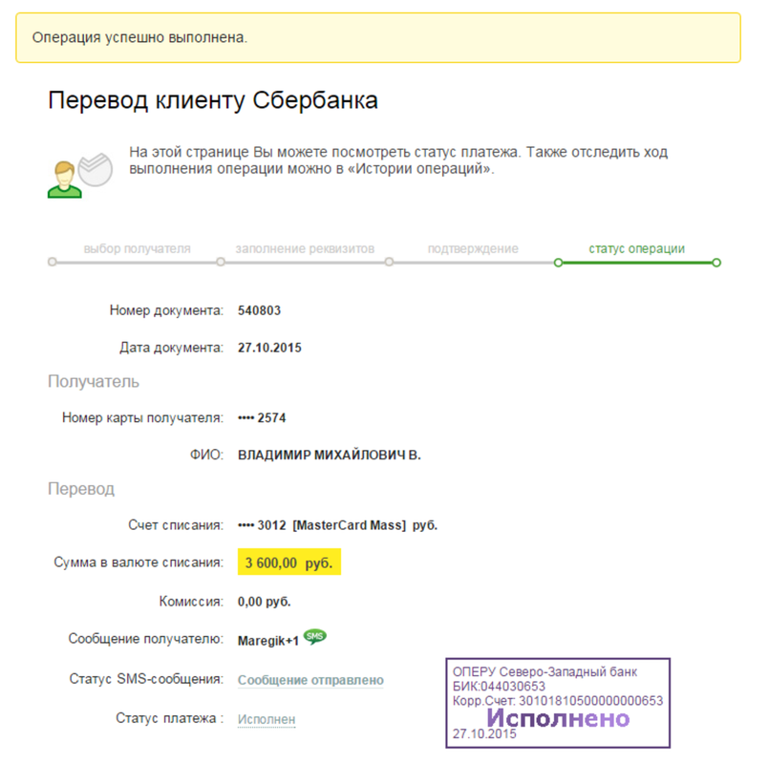Click the green end circle of progress line
The height and width of the screenshot is (764, 768).
tap(716, 263)
